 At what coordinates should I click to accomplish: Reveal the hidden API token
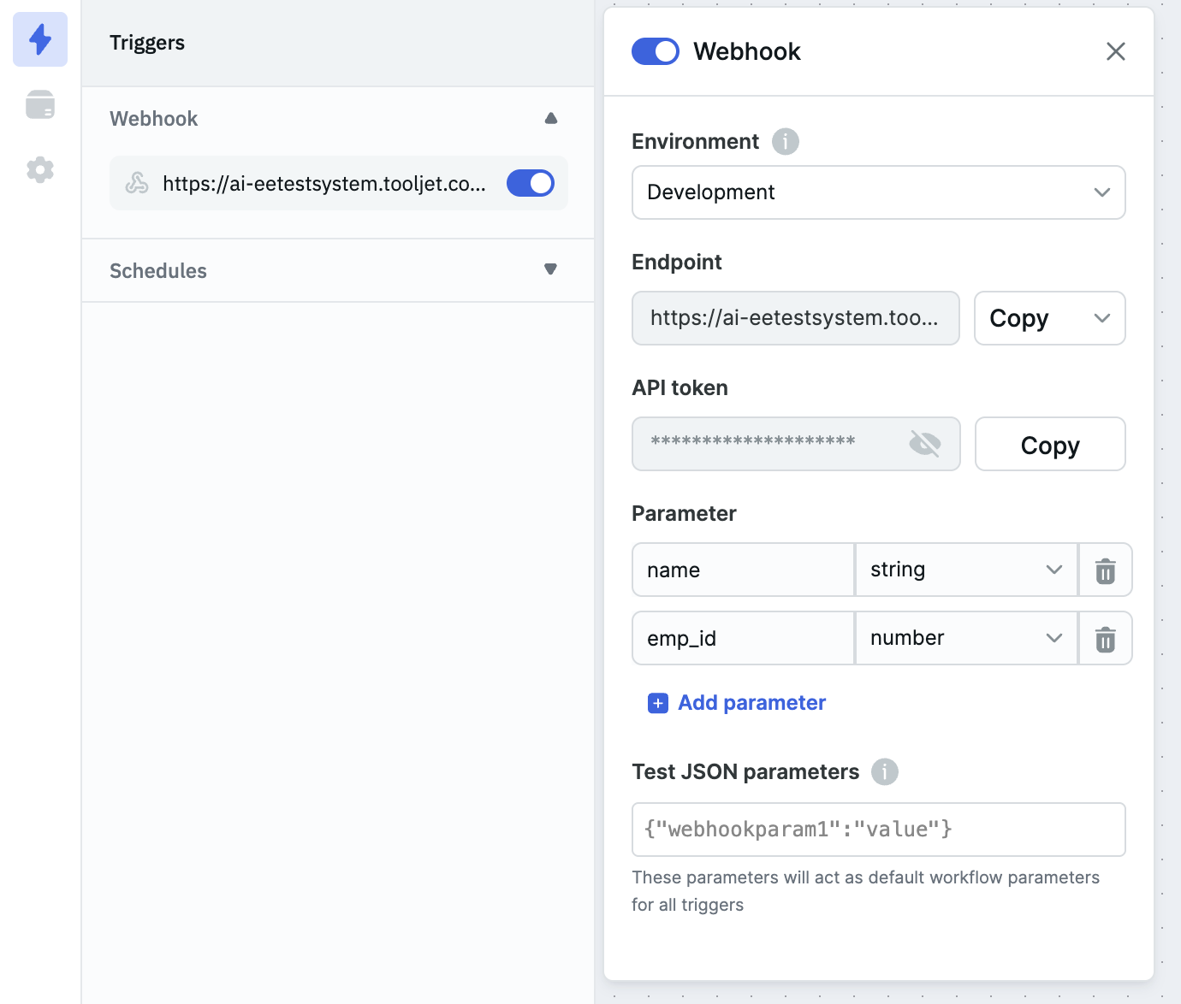pyautogui.click(x=927, y=444)
